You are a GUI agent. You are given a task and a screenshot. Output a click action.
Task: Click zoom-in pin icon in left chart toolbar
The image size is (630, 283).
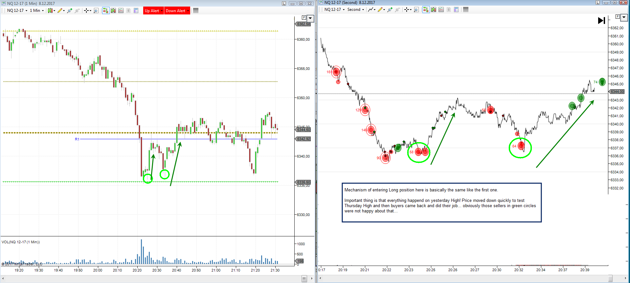click(69, 11)
